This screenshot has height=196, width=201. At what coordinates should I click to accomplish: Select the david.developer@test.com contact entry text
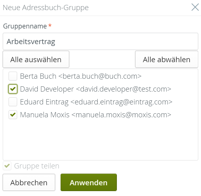[x=95, y=89]
